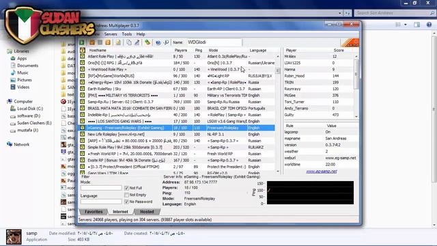Open Documents library in Explorer sidebar
Image resolution: width=437 pixels, height=246 pixels.
[27, 66]
